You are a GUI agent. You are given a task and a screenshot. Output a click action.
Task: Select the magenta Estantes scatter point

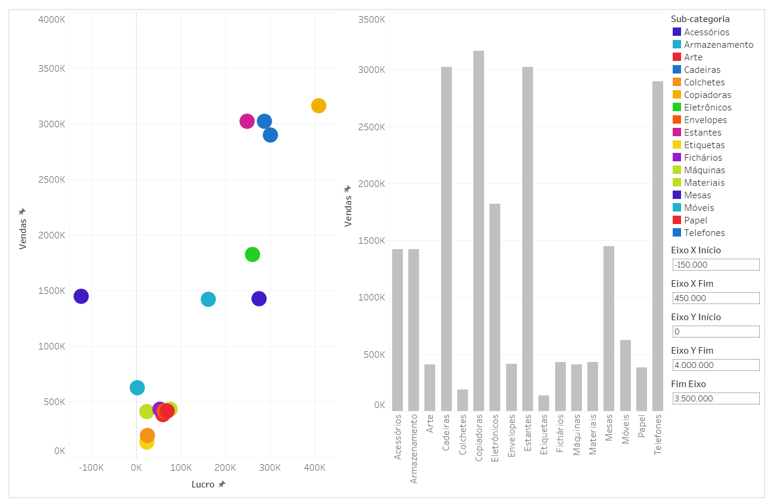(x=247, y=121)
